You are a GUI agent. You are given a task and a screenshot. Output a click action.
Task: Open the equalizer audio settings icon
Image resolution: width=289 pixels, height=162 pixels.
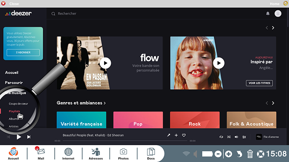click(244, 137)
